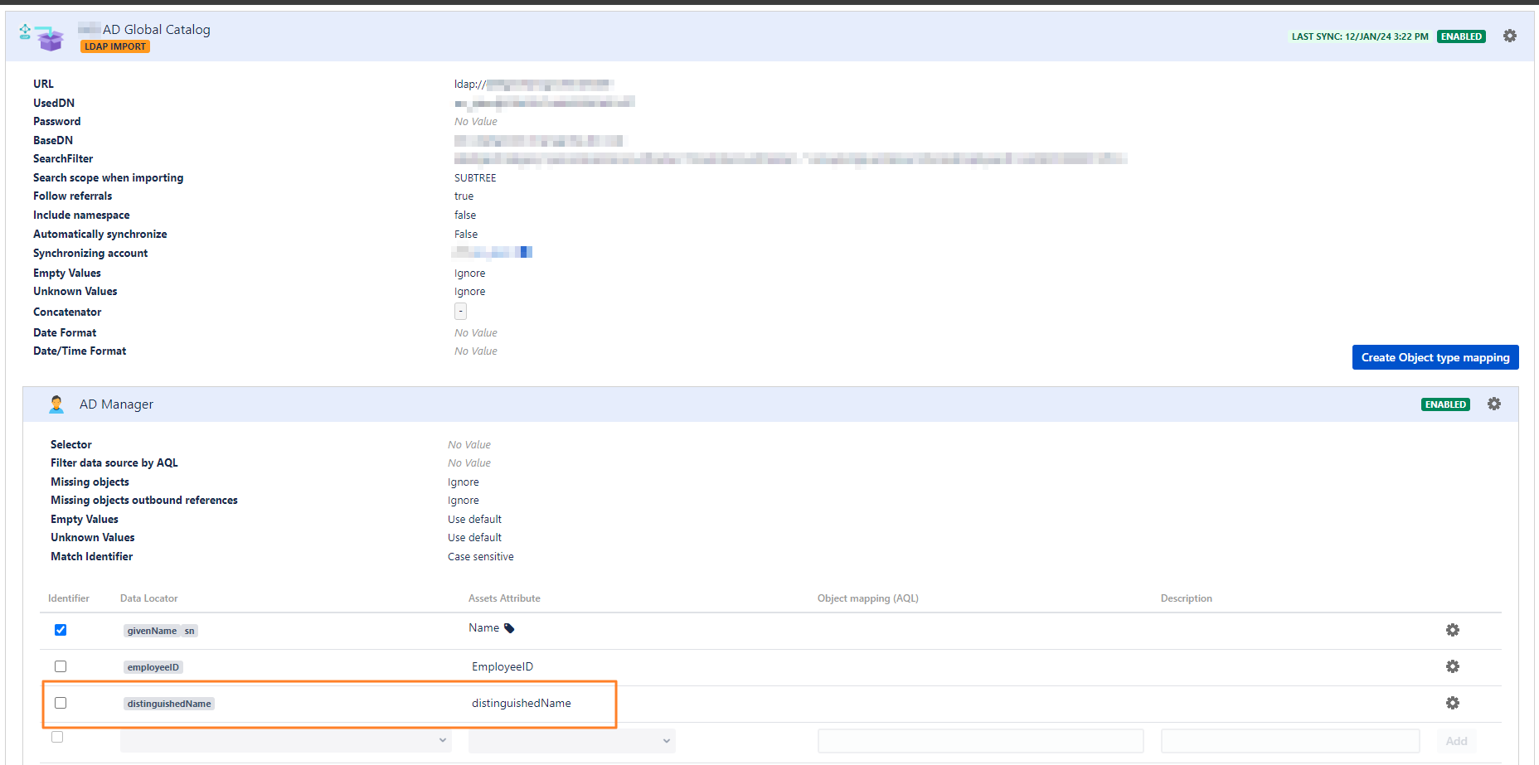Open the settings gear on the EmployeeID row
The width and height of the screenshot is (1539, 765).
[1452, 666]
